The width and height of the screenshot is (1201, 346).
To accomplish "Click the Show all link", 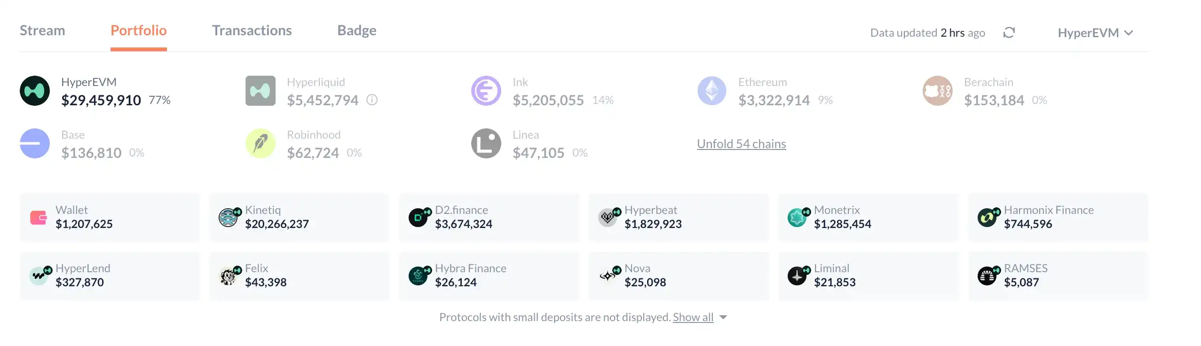I will (x=693, y=317).
